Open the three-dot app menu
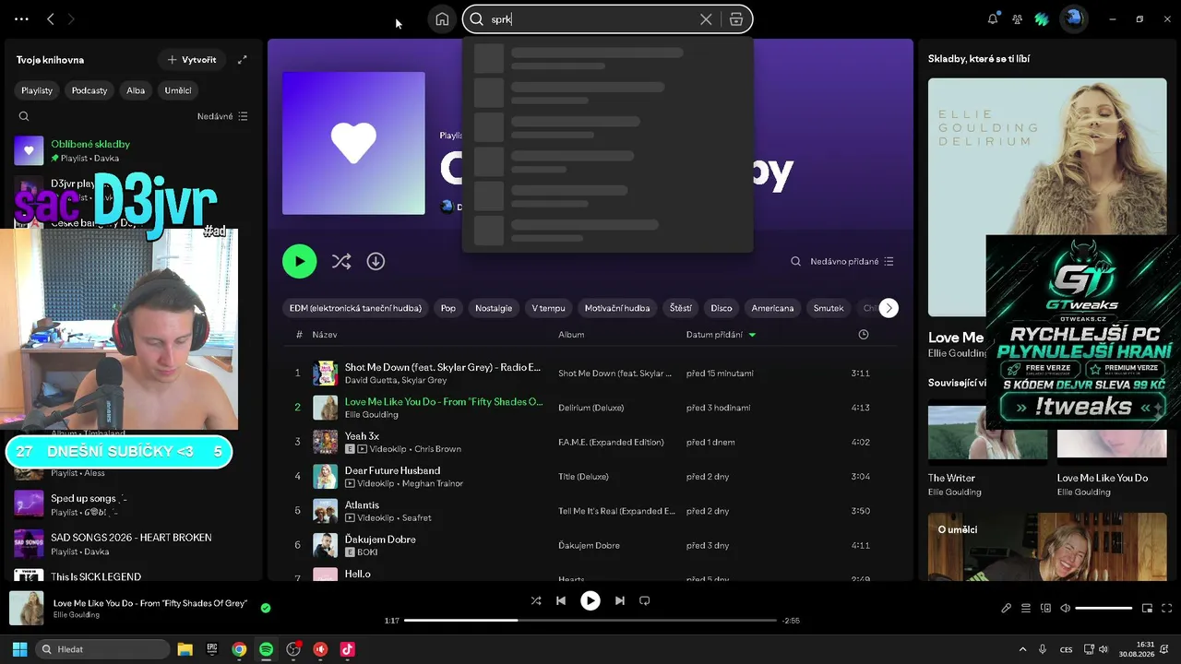This screenshot has width=1181, height=664. click(x=21, y=18)
